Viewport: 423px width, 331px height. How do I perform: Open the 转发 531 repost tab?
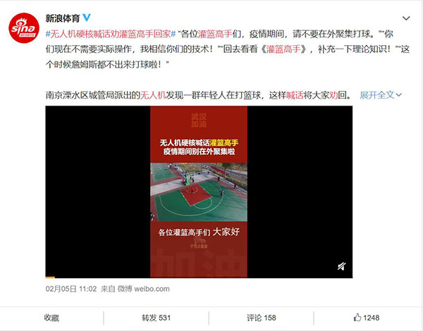[157, 318]
